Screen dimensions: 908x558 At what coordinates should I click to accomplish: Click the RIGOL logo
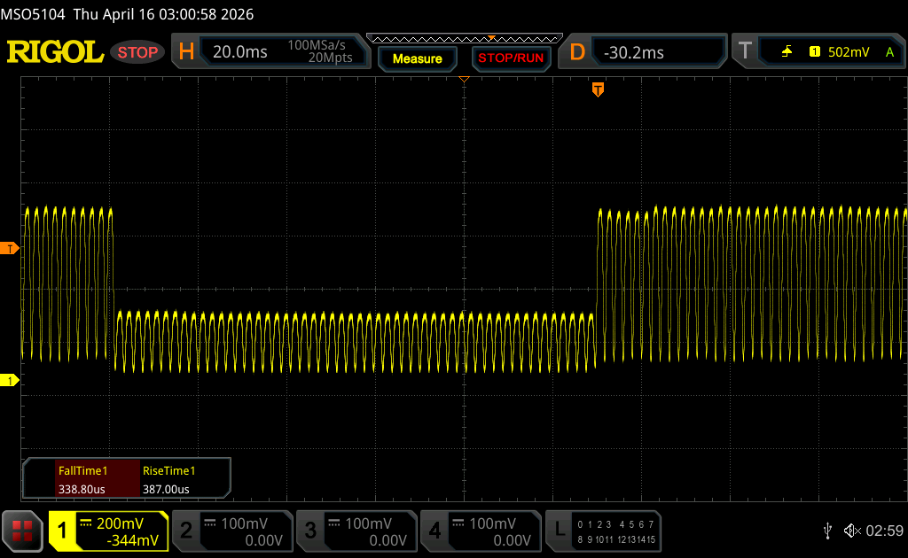tap(55, 52)
